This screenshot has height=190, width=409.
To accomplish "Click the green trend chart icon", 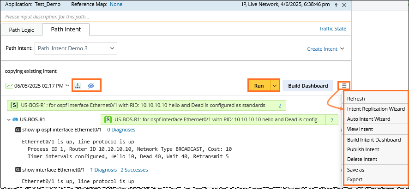I will 9,86.
